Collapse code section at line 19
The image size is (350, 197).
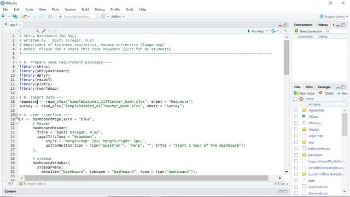(x=16, y=115)
